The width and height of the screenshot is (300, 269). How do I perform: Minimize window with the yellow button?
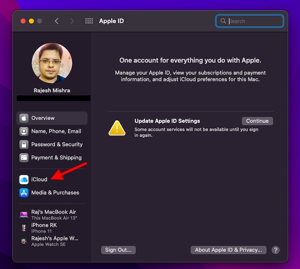(31, 21)
